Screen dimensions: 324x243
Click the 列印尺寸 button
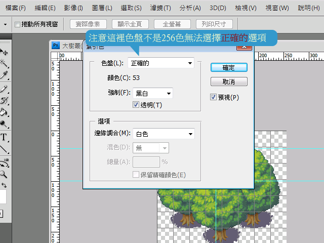click(214, 24)
